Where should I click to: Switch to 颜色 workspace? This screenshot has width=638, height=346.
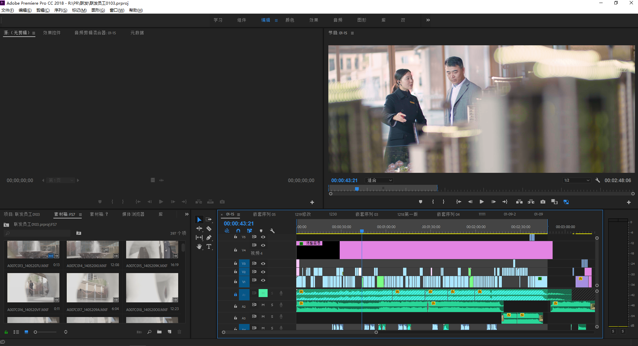290,20
